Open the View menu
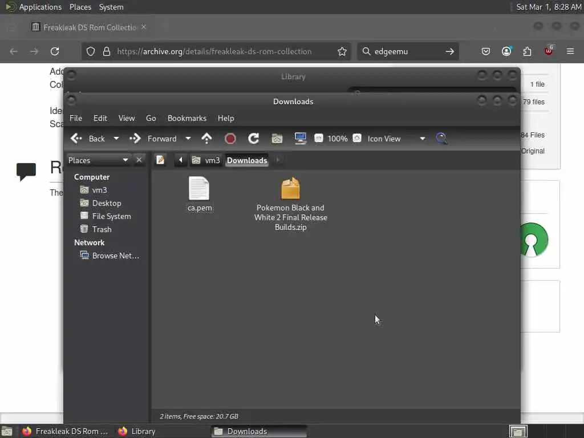Viewport: 584px width, 438px height. pyautogui.click(x=127, y=118)
